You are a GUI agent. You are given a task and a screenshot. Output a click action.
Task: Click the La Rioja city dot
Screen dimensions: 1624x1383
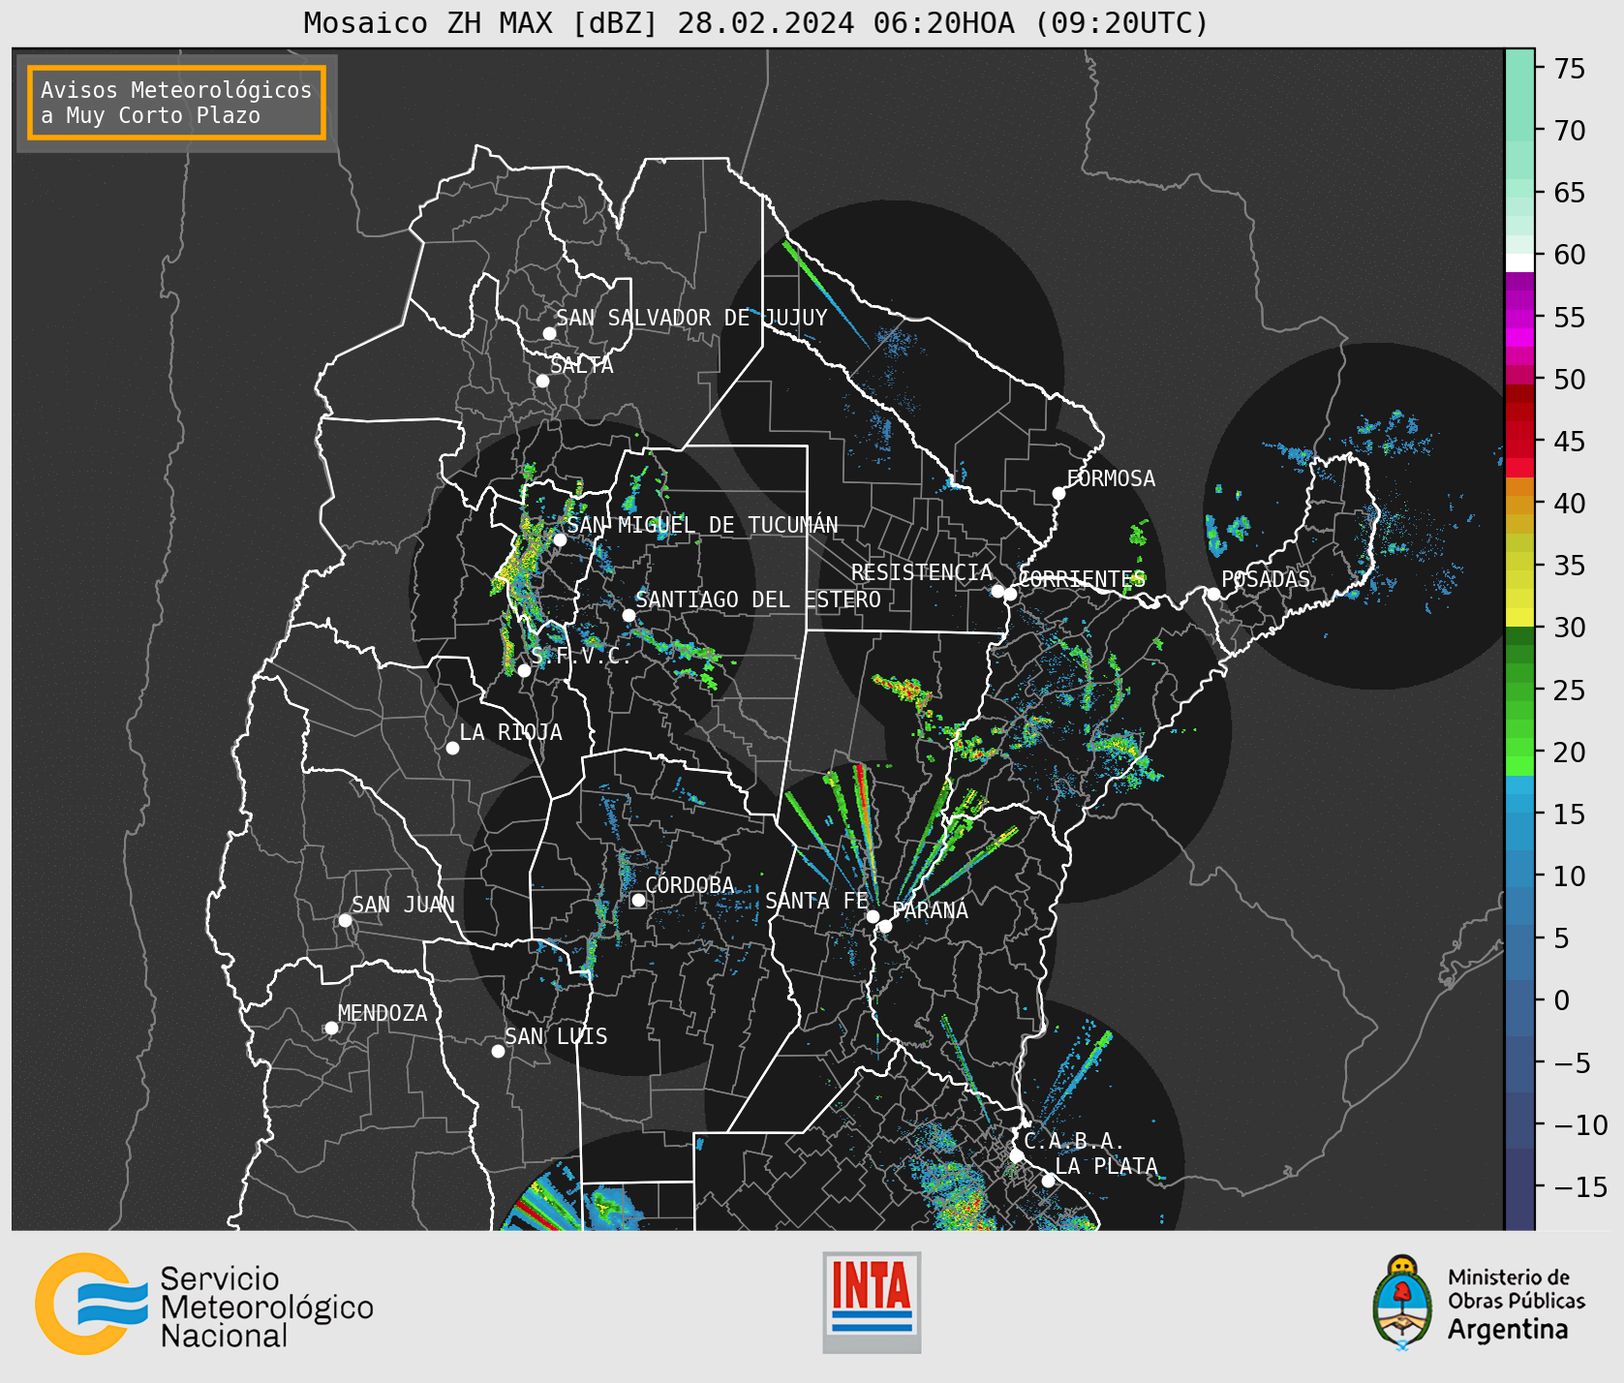(x=452, y=748)
